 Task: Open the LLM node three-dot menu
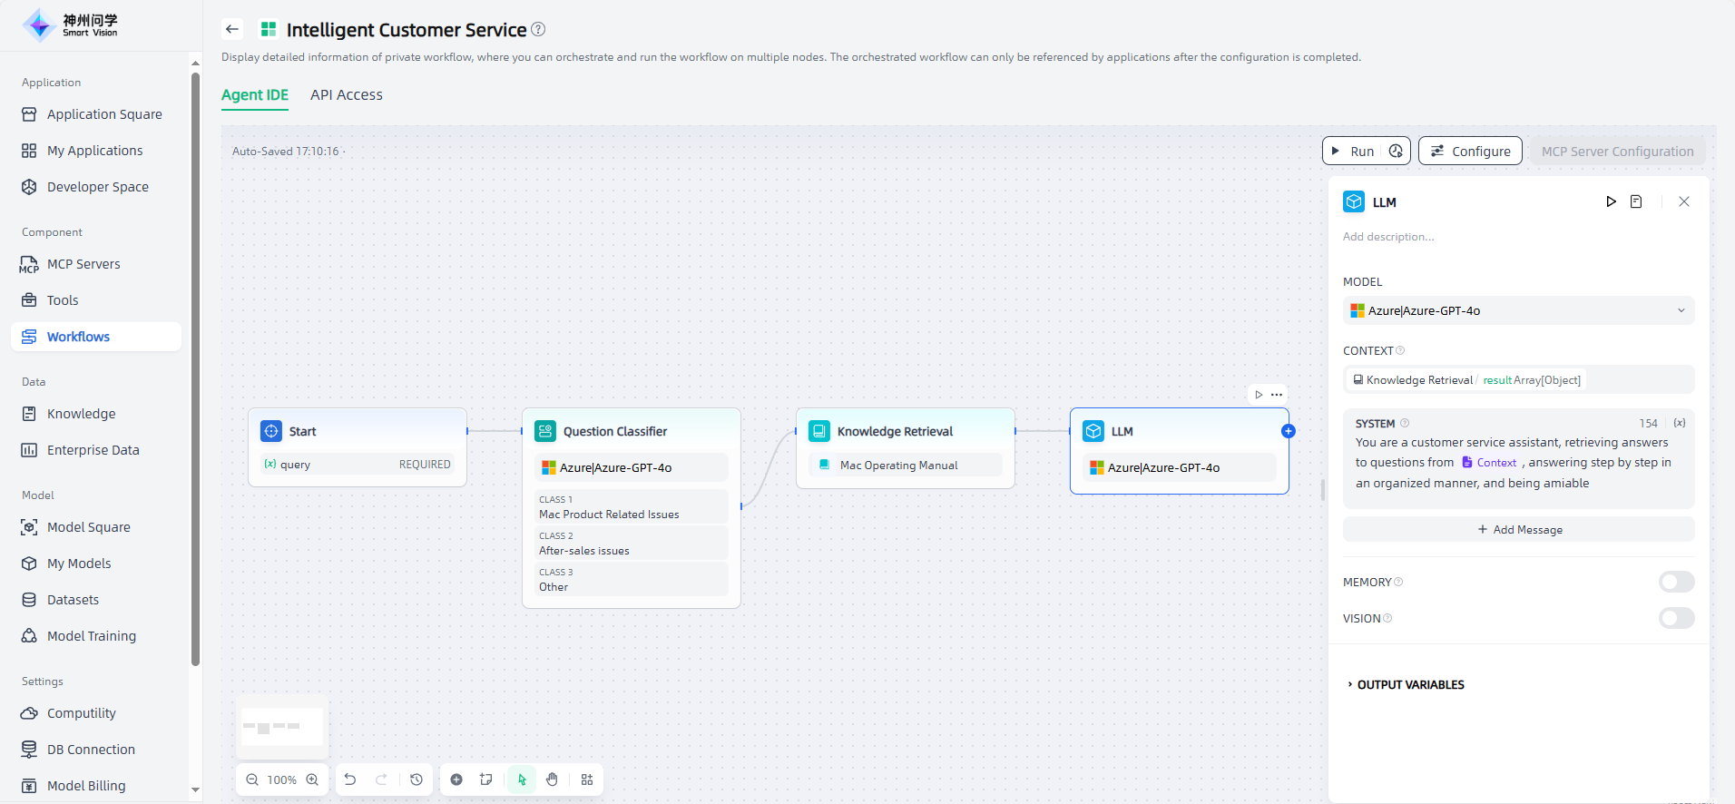[x=1277, y=395]
